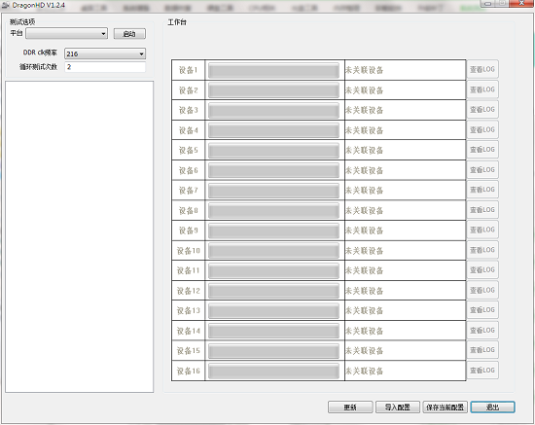Expand the DDR clk frequency dropdown

105,53
